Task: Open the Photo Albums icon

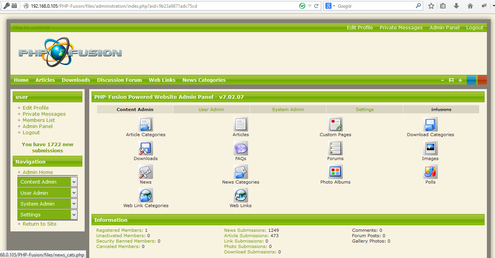Action: coord(335,172)
